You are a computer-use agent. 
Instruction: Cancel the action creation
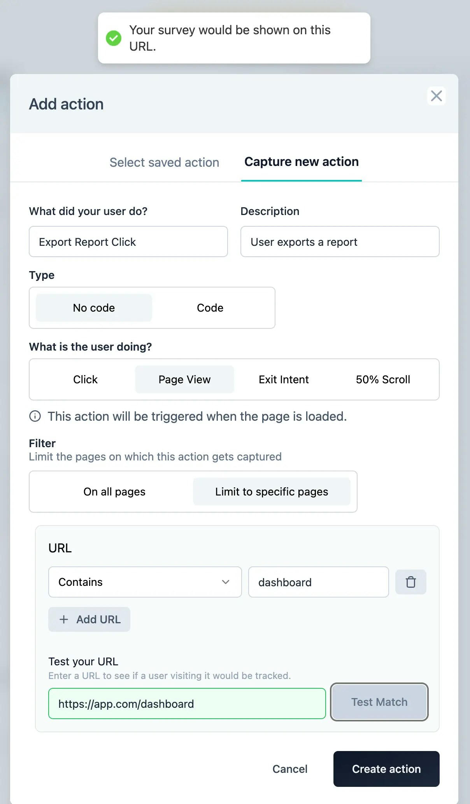pyautogui.click(x=290, y=769)
